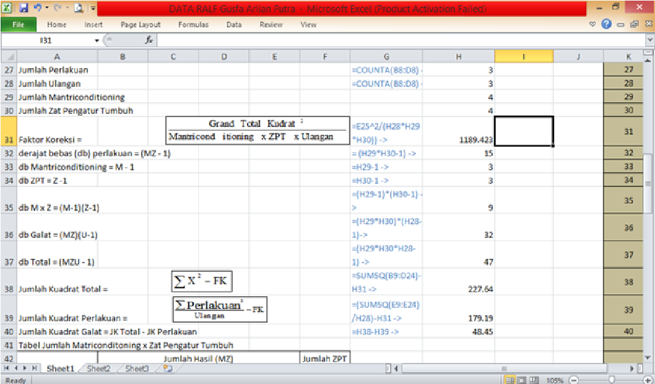Switch to Normal view in status bar
This screenshot has height=384, width=655.
pyautogui.click(x=511, y=380)
